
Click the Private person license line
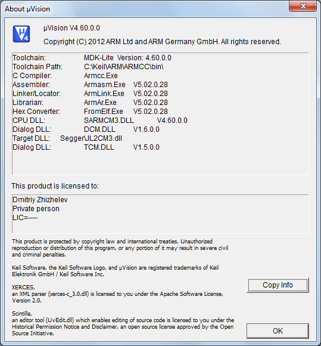(x=36, y=209)
